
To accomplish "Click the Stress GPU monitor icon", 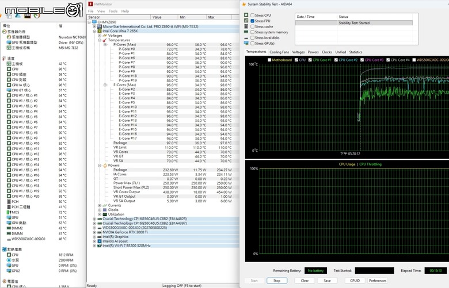I will (246, 43).
